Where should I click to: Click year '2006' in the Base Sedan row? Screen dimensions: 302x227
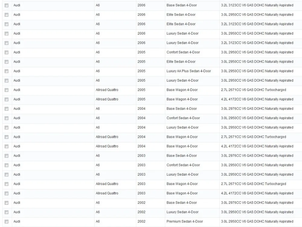point(141,5)
